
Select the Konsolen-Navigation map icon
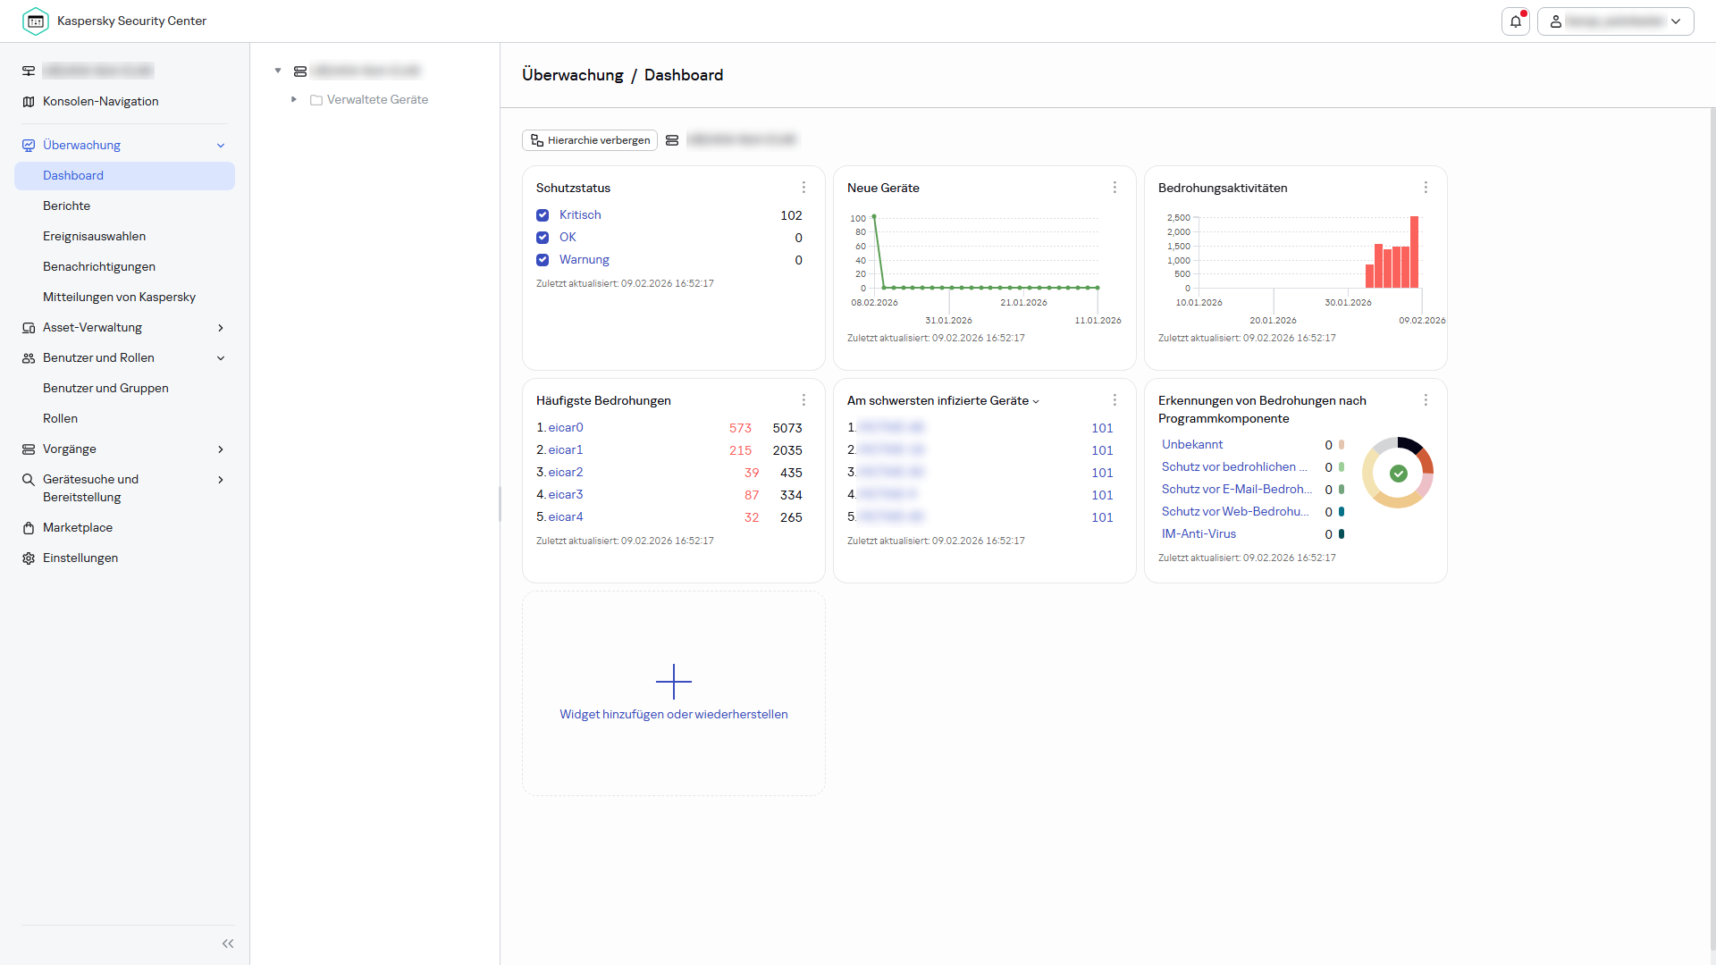(x=28, y=101)
